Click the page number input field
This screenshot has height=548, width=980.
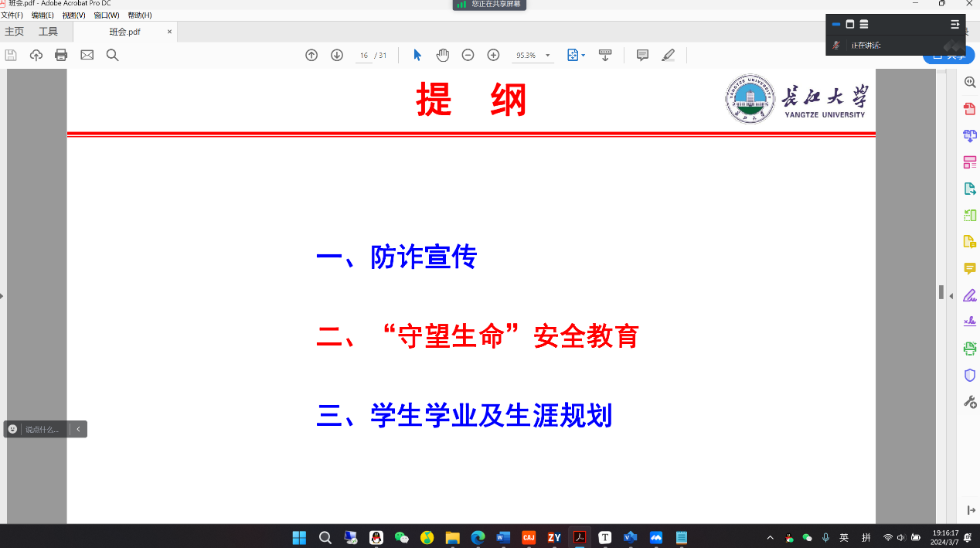pos(363,56)
